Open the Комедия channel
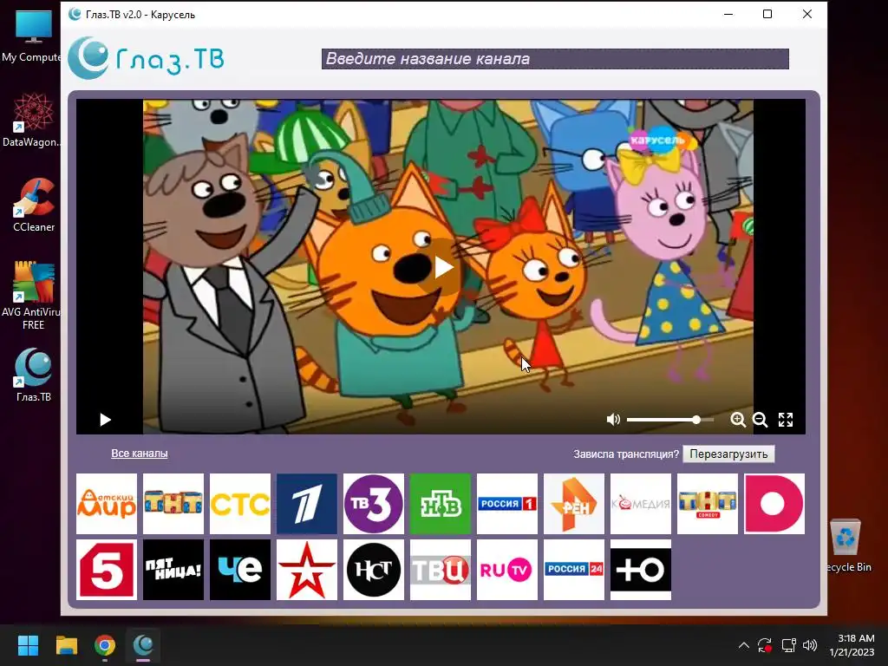Image resolution: width=888 pixels, height=666 pixels. pos(641,504)
